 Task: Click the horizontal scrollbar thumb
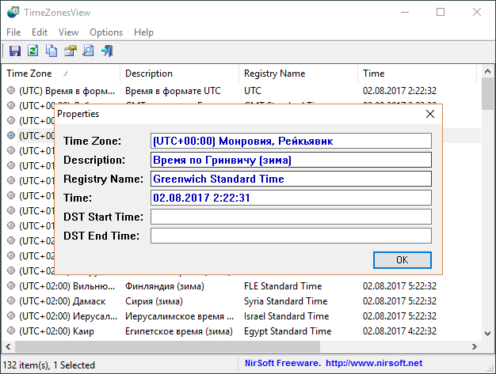[168, 346]
